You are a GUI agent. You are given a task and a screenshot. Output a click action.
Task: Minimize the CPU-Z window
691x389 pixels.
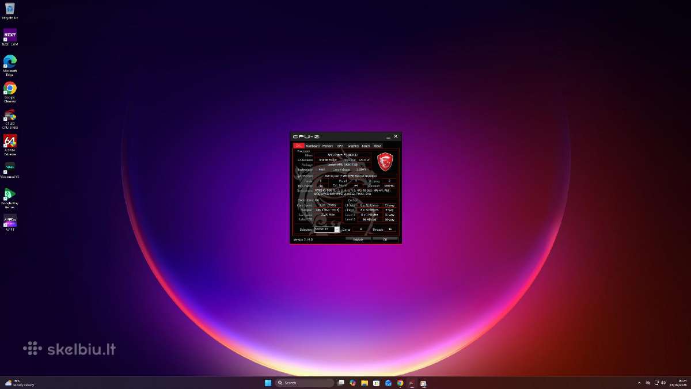[x=389, y=137]
